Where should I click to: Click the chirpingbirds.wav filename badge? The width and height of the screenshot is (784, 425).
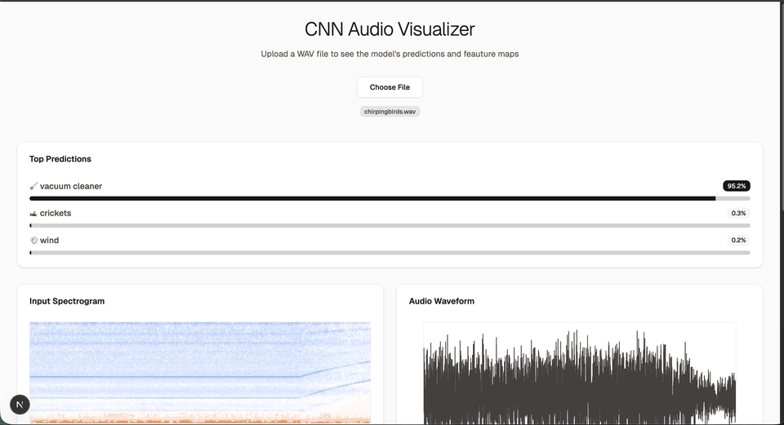[390, 112]
